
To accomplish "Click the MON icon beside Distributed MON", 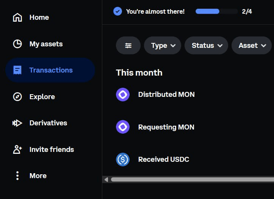I will click(123, 95).
